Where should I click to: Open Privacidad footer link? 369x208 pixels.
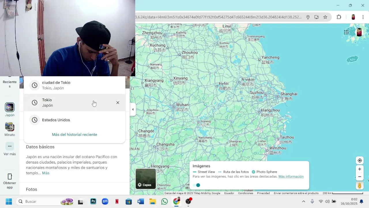263,193
